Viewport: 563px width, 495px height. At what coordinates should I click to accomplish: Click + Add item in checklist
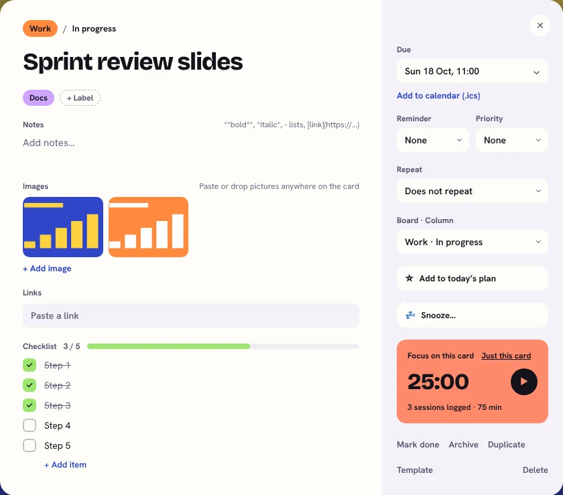pos(66,464)
